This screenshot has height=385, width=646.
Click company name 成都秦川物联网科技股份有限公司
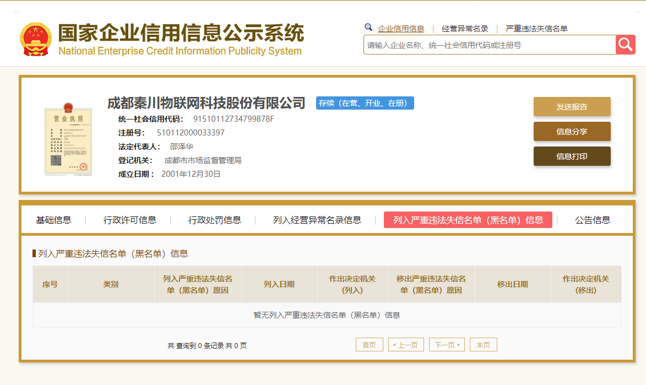coord(207,103)
